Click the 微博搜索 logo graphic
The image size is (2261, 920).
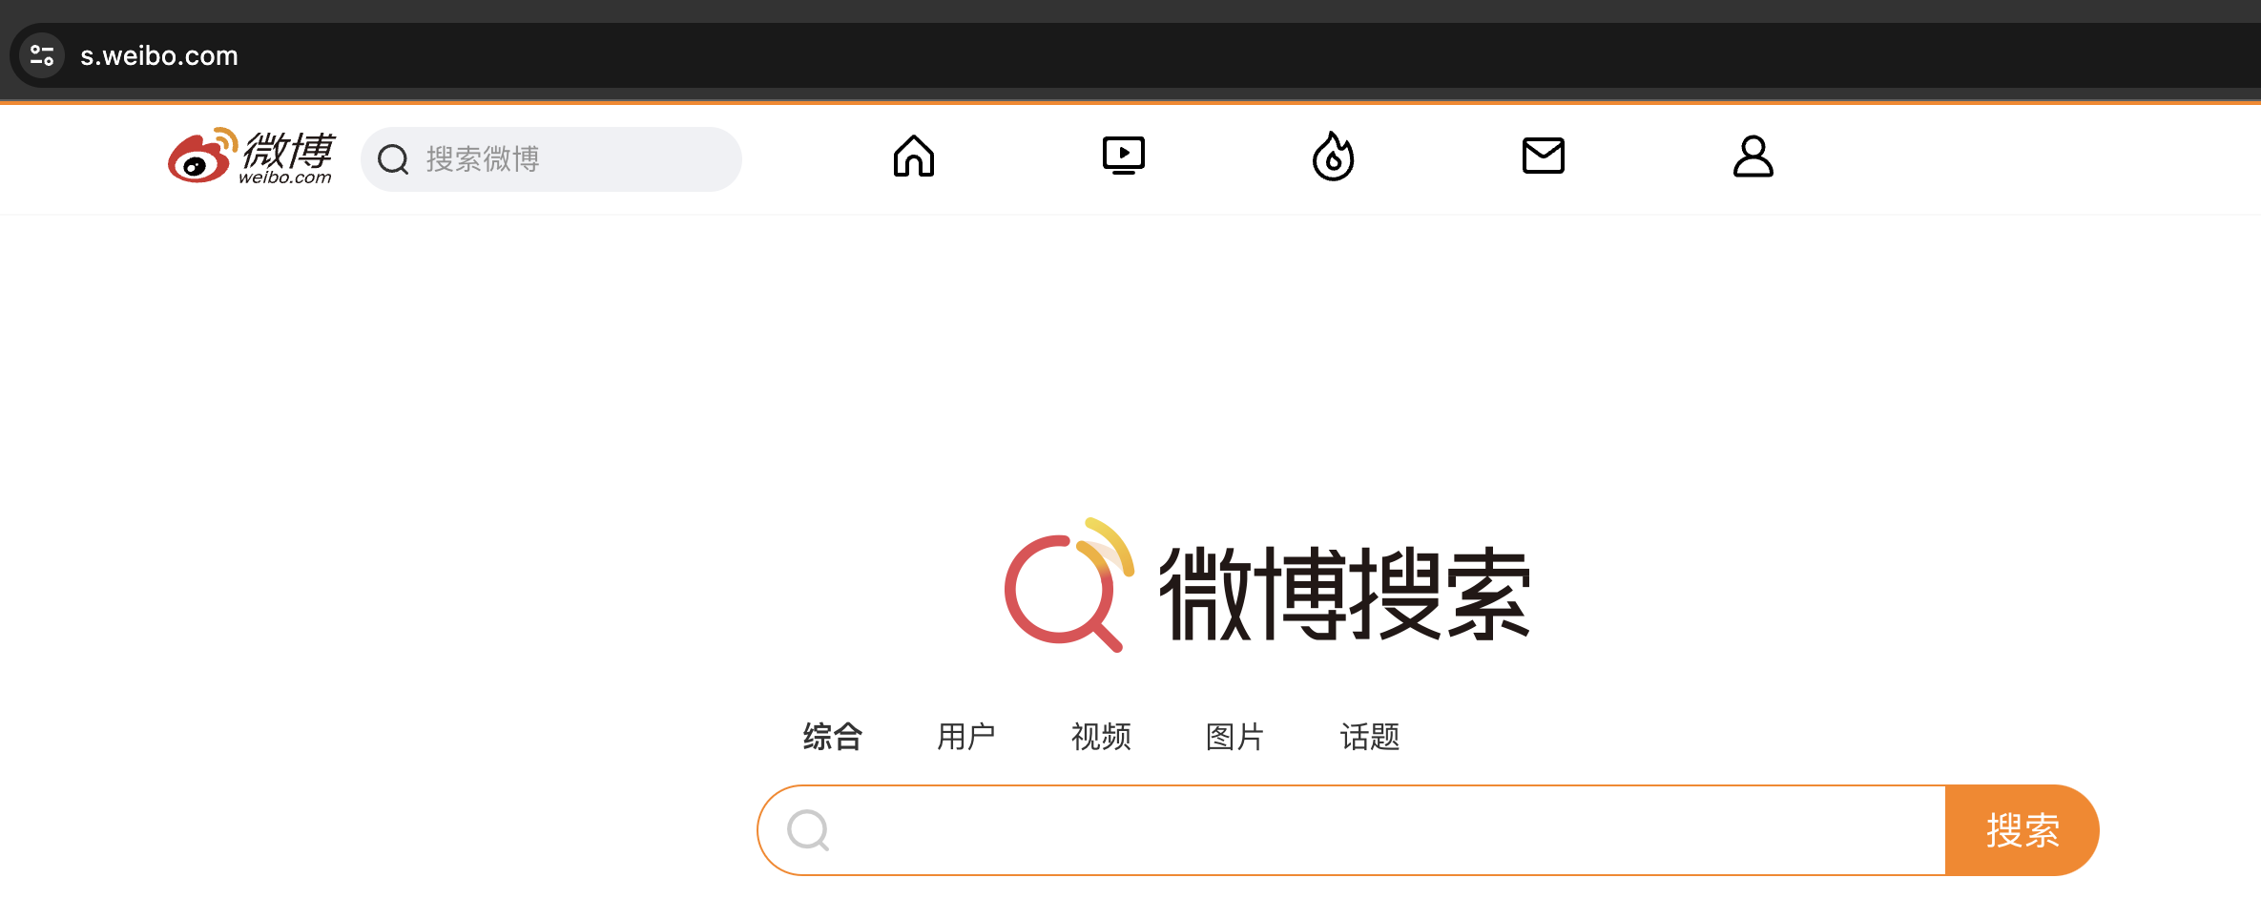coord(1267,585)
